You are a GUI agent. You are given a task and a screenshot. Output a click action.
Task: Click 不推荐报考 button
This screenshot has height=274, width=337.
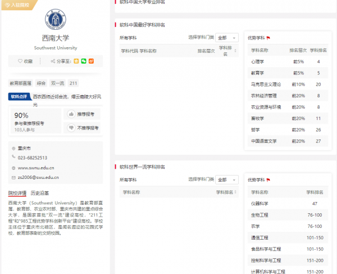(82, 128)
